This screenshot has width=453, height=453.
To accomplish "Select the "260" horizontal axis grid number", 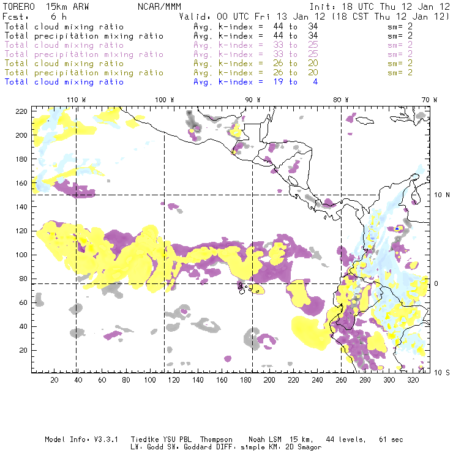I will tap(341, 380).
